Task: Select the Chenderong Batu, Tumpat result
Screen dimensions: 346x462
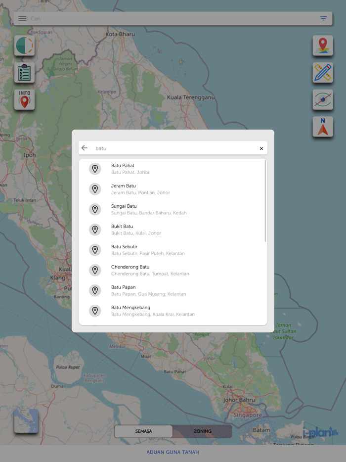Action: [x=173, y=270]
